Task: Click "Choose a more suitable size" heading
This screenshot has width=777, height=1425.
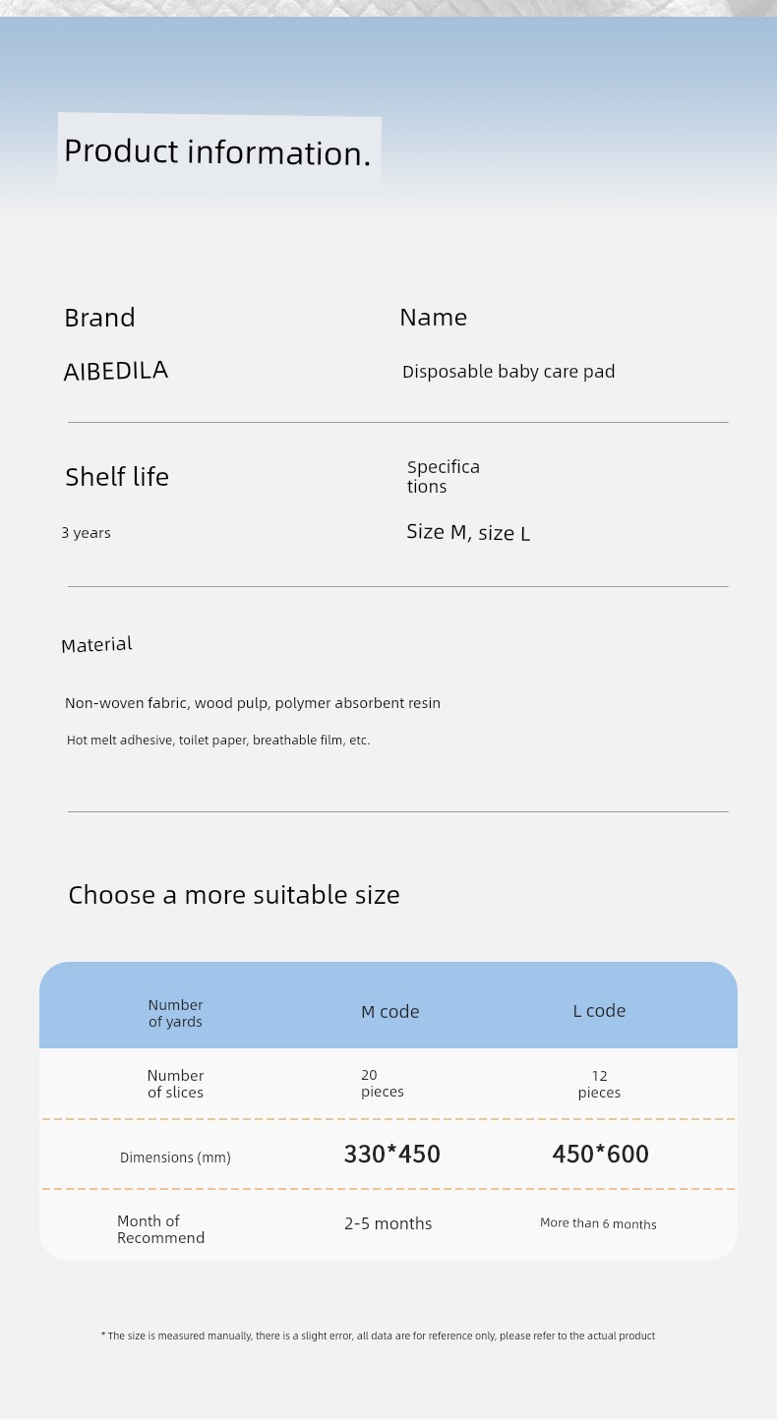Action: 234,895
